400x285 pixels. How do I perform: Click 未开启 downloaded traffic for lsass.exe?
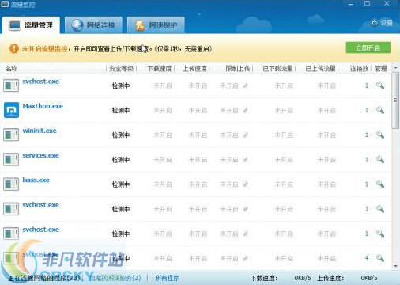(284, 184)
